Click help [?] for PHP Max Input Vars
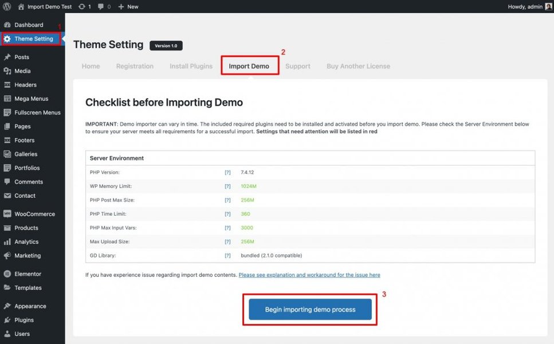This screenshot has width=554, height=344. pyautogui.click(x=227, y=228)
